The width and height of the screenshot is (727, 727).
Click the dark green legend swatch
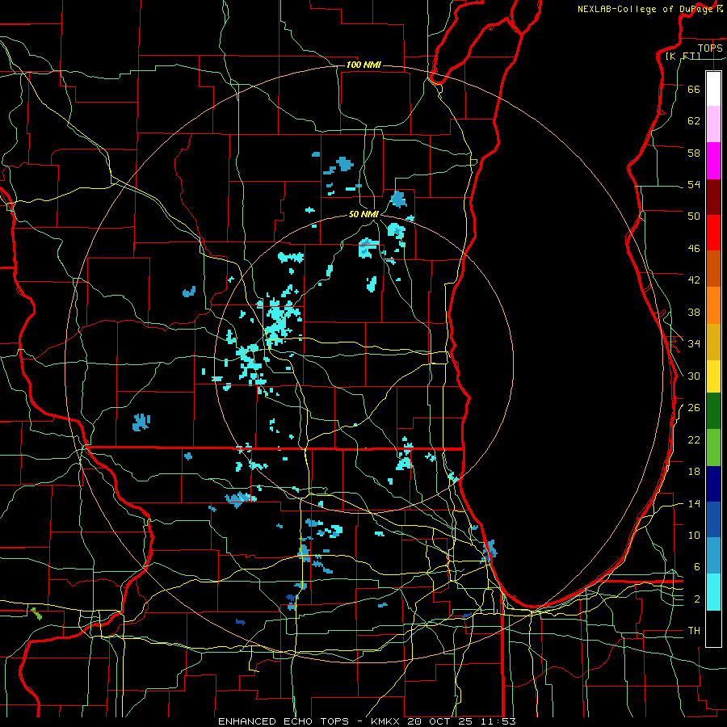(x=713, y=410)
